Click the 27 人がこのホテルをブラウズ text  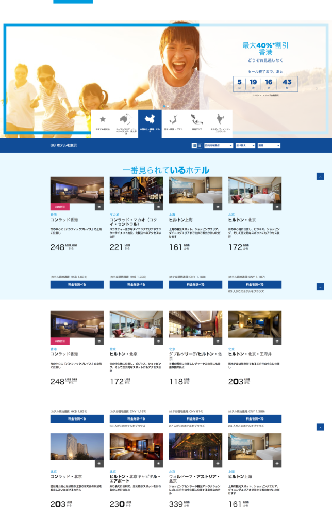(187, 426)
